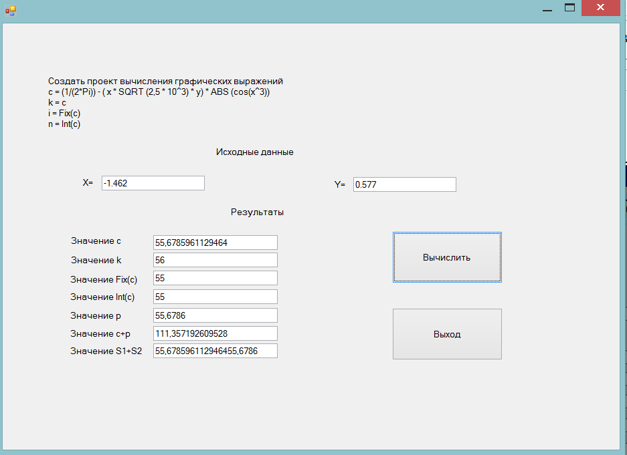The height and width of the screenshot is (455, 627).
Task: Select the Значение c+p result field
Action: coord(215,333)
